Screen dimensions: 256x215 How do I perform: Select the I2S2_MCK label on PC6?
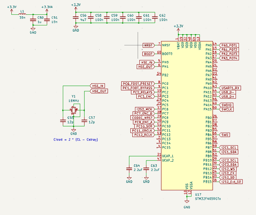[144, 109]
